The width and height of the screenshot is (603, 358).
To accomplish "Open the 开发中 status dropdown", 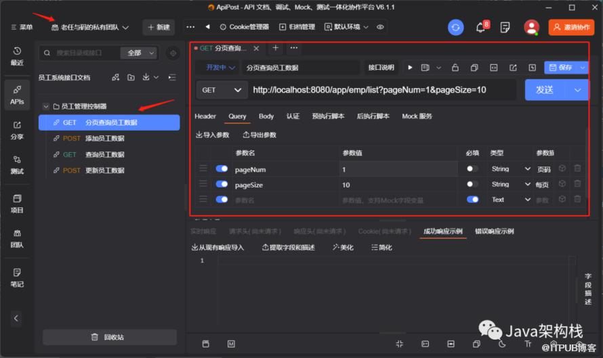I will 220,68.
